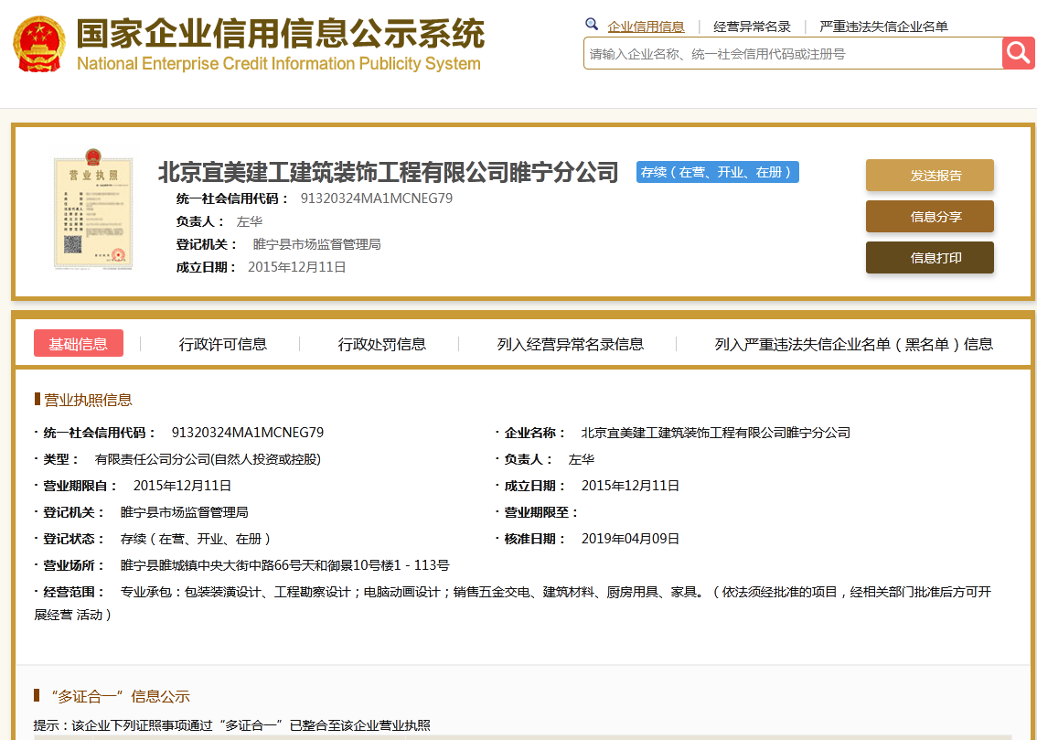The height and width of the screenshot is (740, 1037).
Task: Click the 企业名称 value in license details
Action: tap(716, 433)
